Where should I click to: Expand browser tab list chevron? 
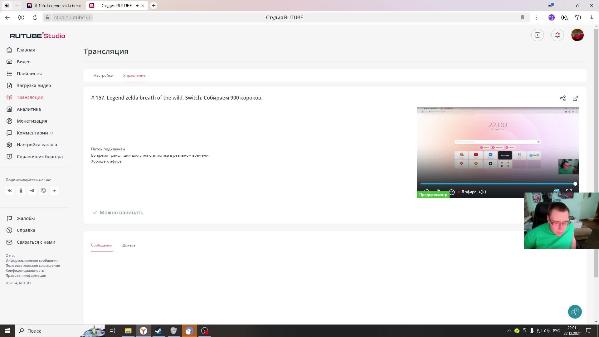tap(17, 6)
